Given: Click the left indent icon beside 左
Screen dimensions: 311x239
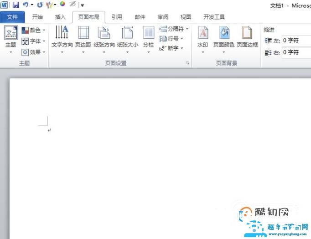Looking at the screenshot, I should (x=268, y=41).
